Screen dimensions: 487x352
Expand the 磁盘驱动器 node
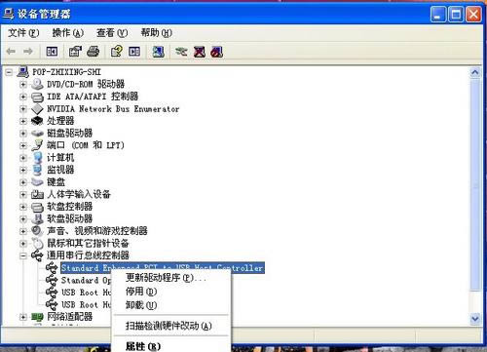pyautogui.click(x=22, y=134)
